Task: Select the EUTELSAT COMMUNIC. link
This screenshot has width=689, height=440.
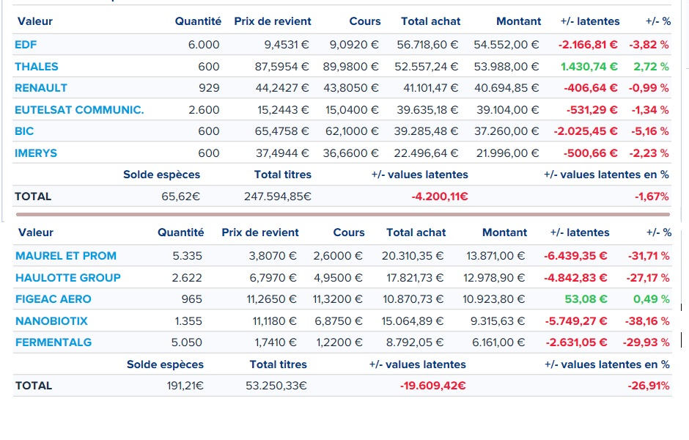Action: [x=79, y=110]
